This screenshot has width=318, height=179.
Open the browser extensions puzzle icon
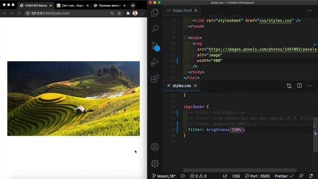tap(128, 13)
